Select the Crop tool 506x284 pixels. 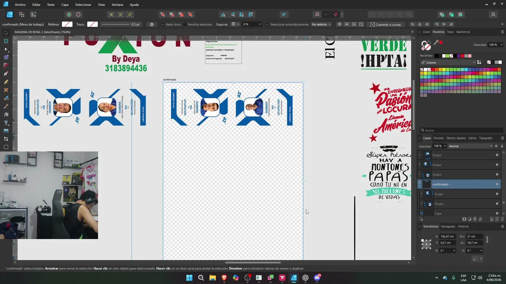6,139
